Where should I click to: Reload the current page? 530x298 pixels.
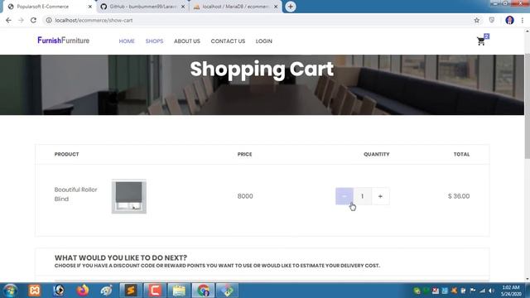[x=33, y=20]
